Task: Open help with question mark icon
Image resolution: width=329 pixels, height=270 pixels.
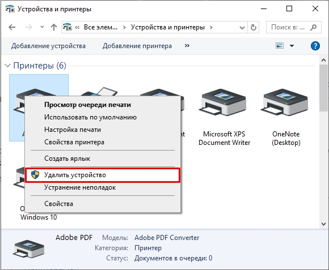Action: [315, 46]
